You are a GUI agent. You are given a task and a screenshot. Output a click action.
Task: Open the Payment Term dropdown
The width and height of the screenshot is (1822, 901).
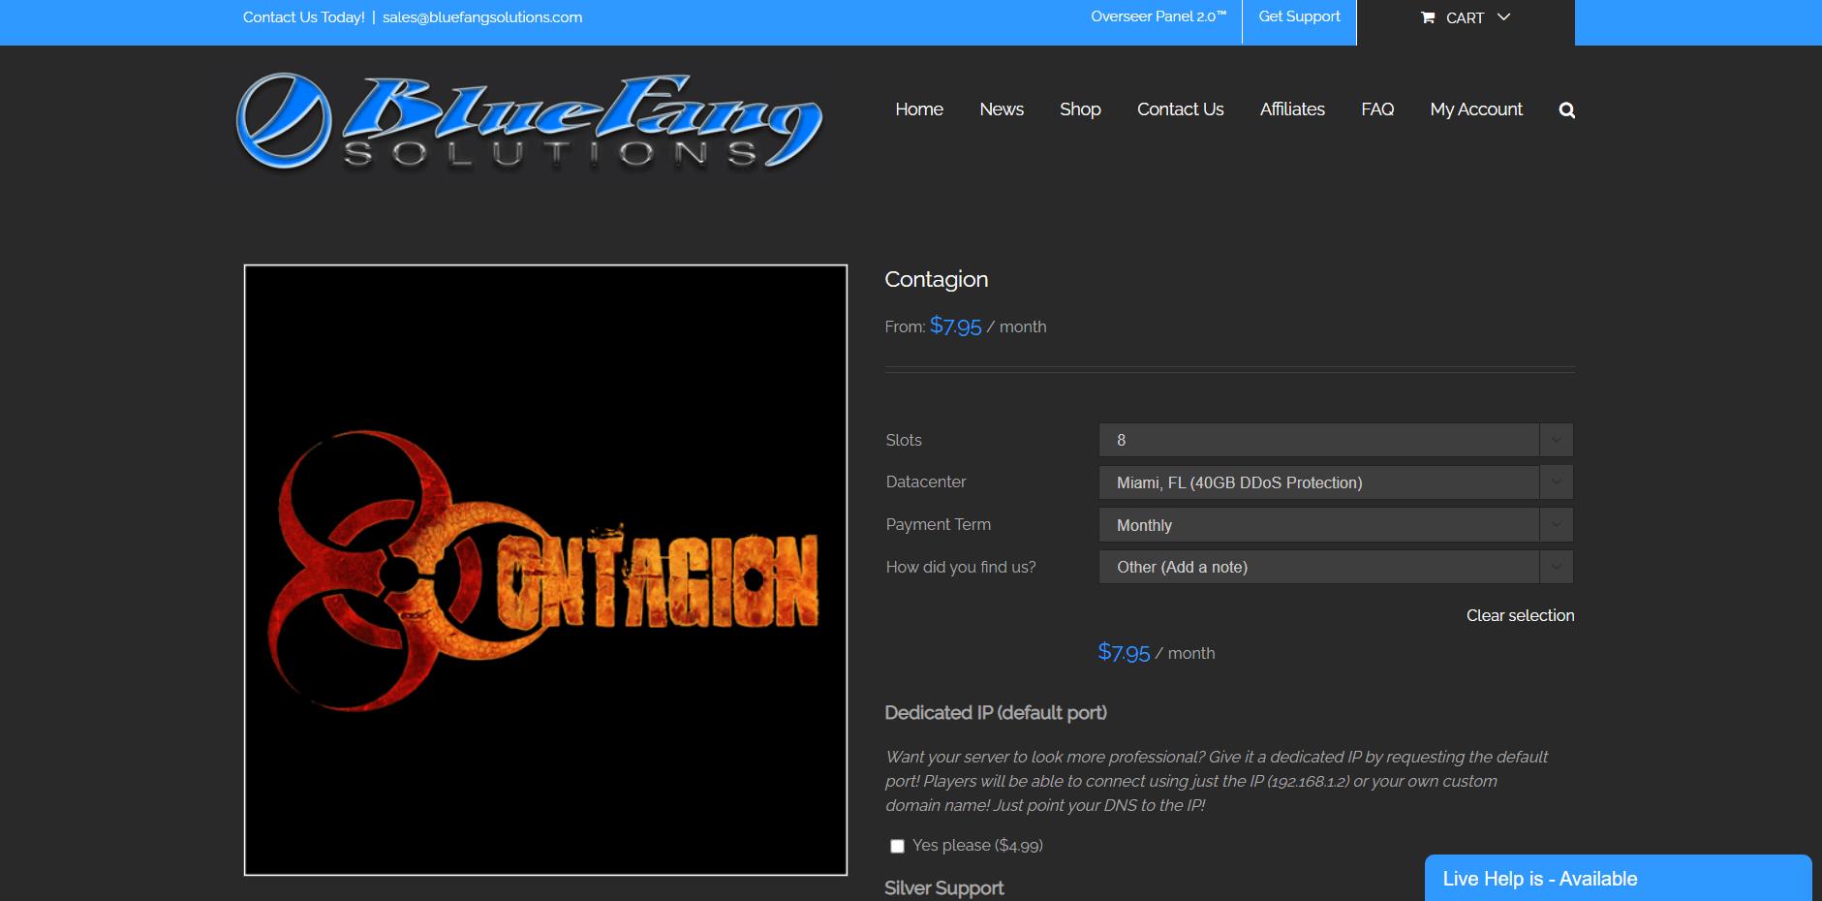pos(1336,525)
